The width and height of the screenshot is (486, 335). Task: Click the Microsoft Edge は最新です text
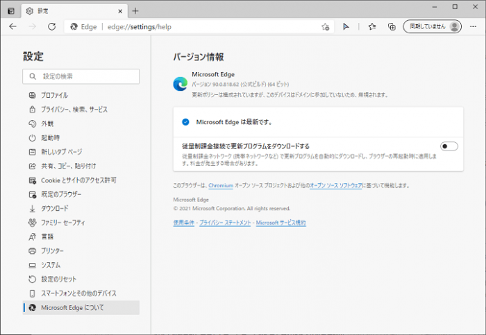point(235,122)
